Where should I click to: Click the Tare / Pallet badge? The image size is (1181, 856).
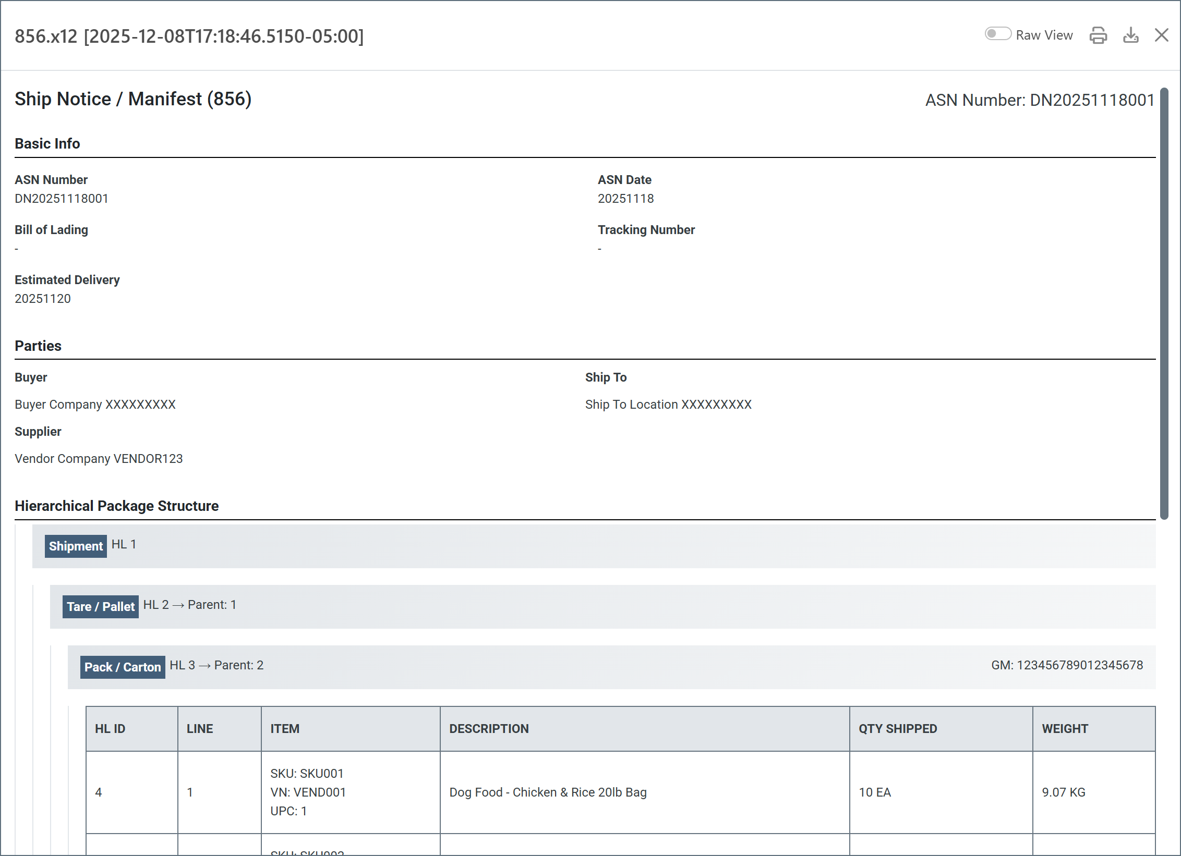[x=101, y=606]
